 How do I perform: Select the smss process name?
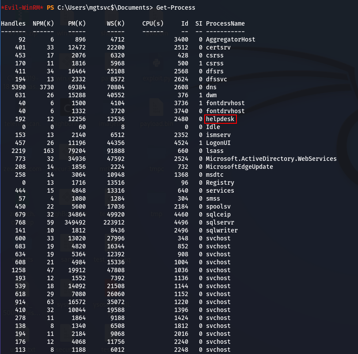point(213,198)
